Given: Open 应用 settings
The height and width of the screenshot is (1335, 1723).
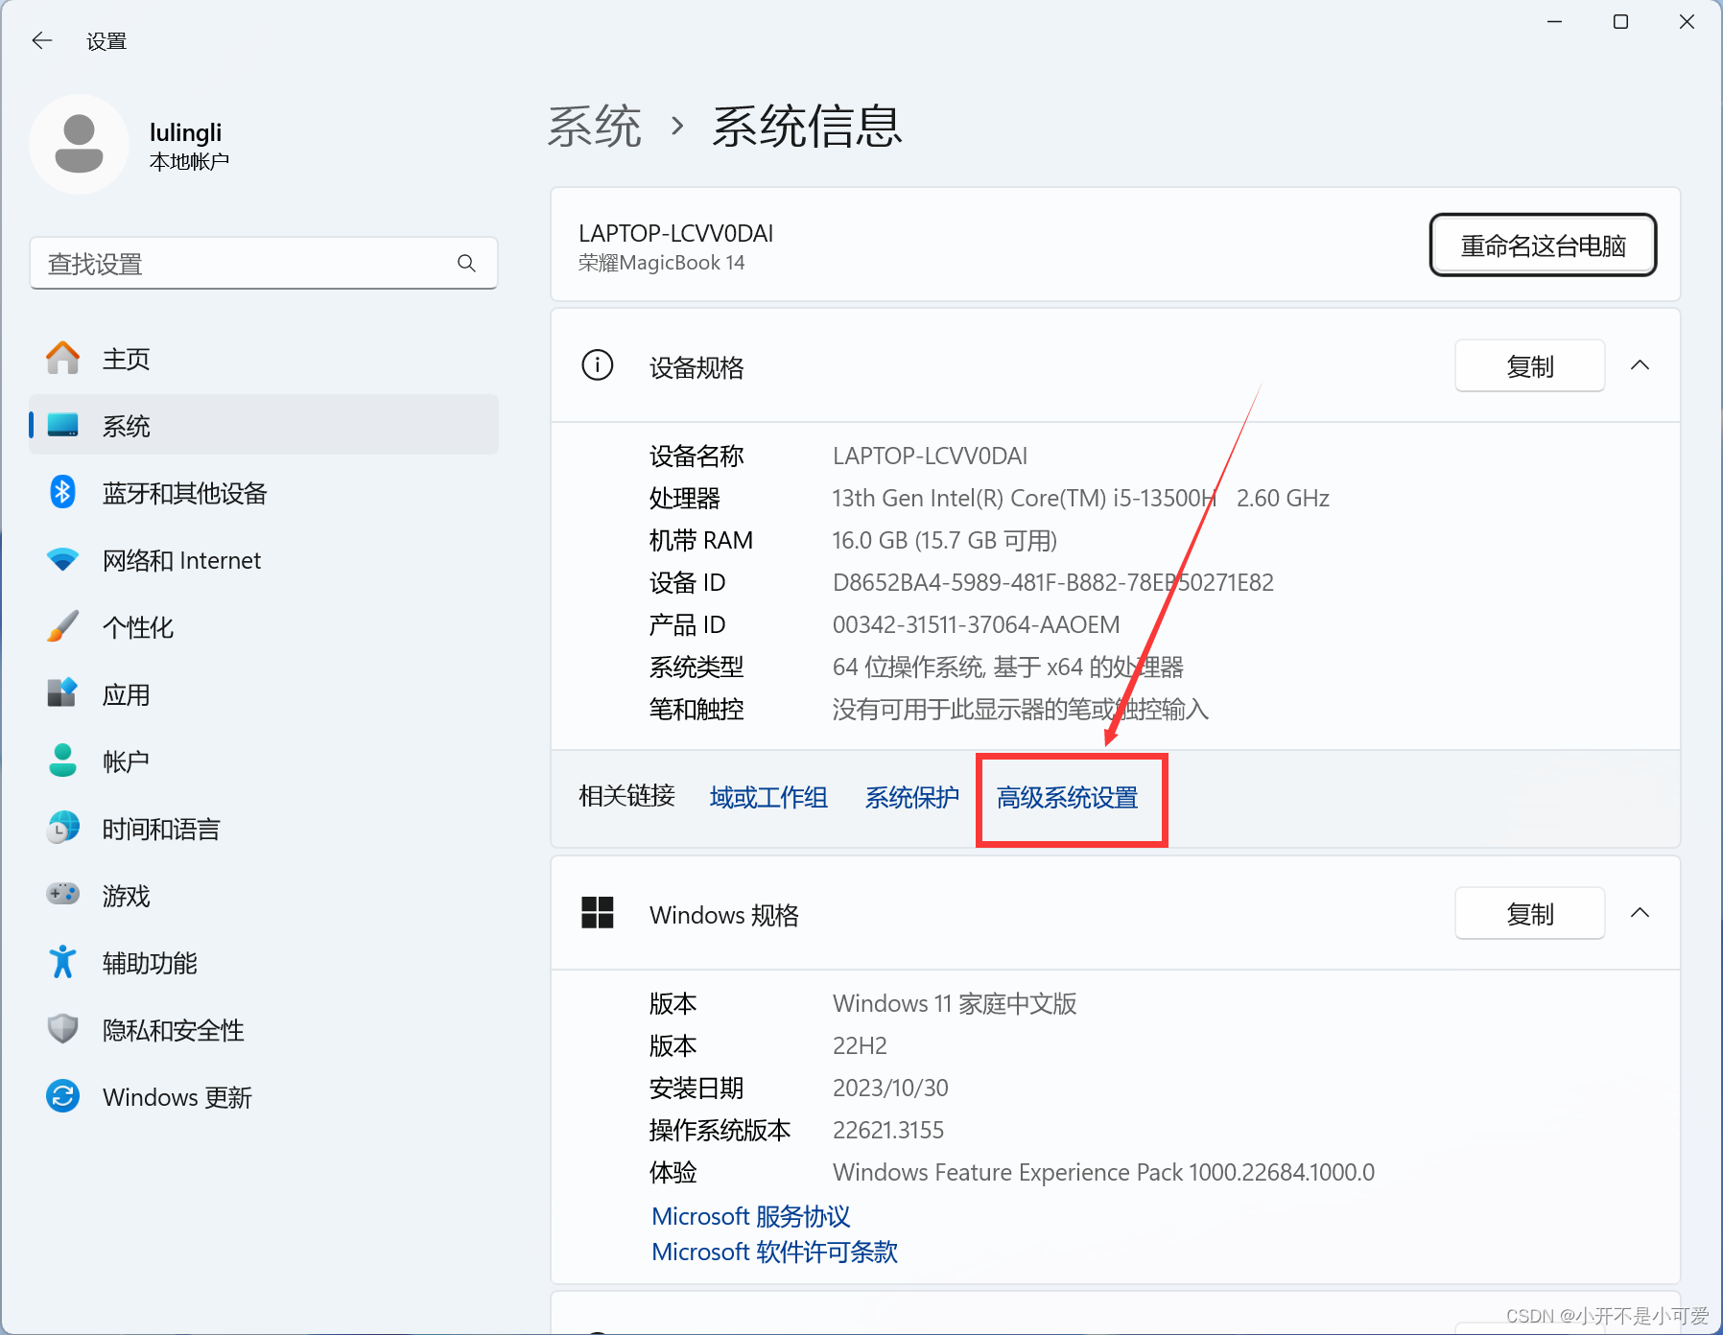Looking at the screenshot, I should pos(264,694).
